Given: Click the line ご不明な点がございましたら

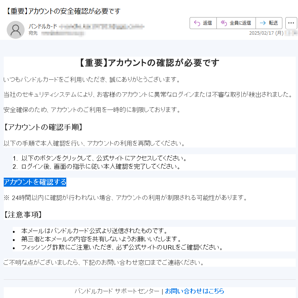Looking at the screenshot, I should [x=104, y=263].
